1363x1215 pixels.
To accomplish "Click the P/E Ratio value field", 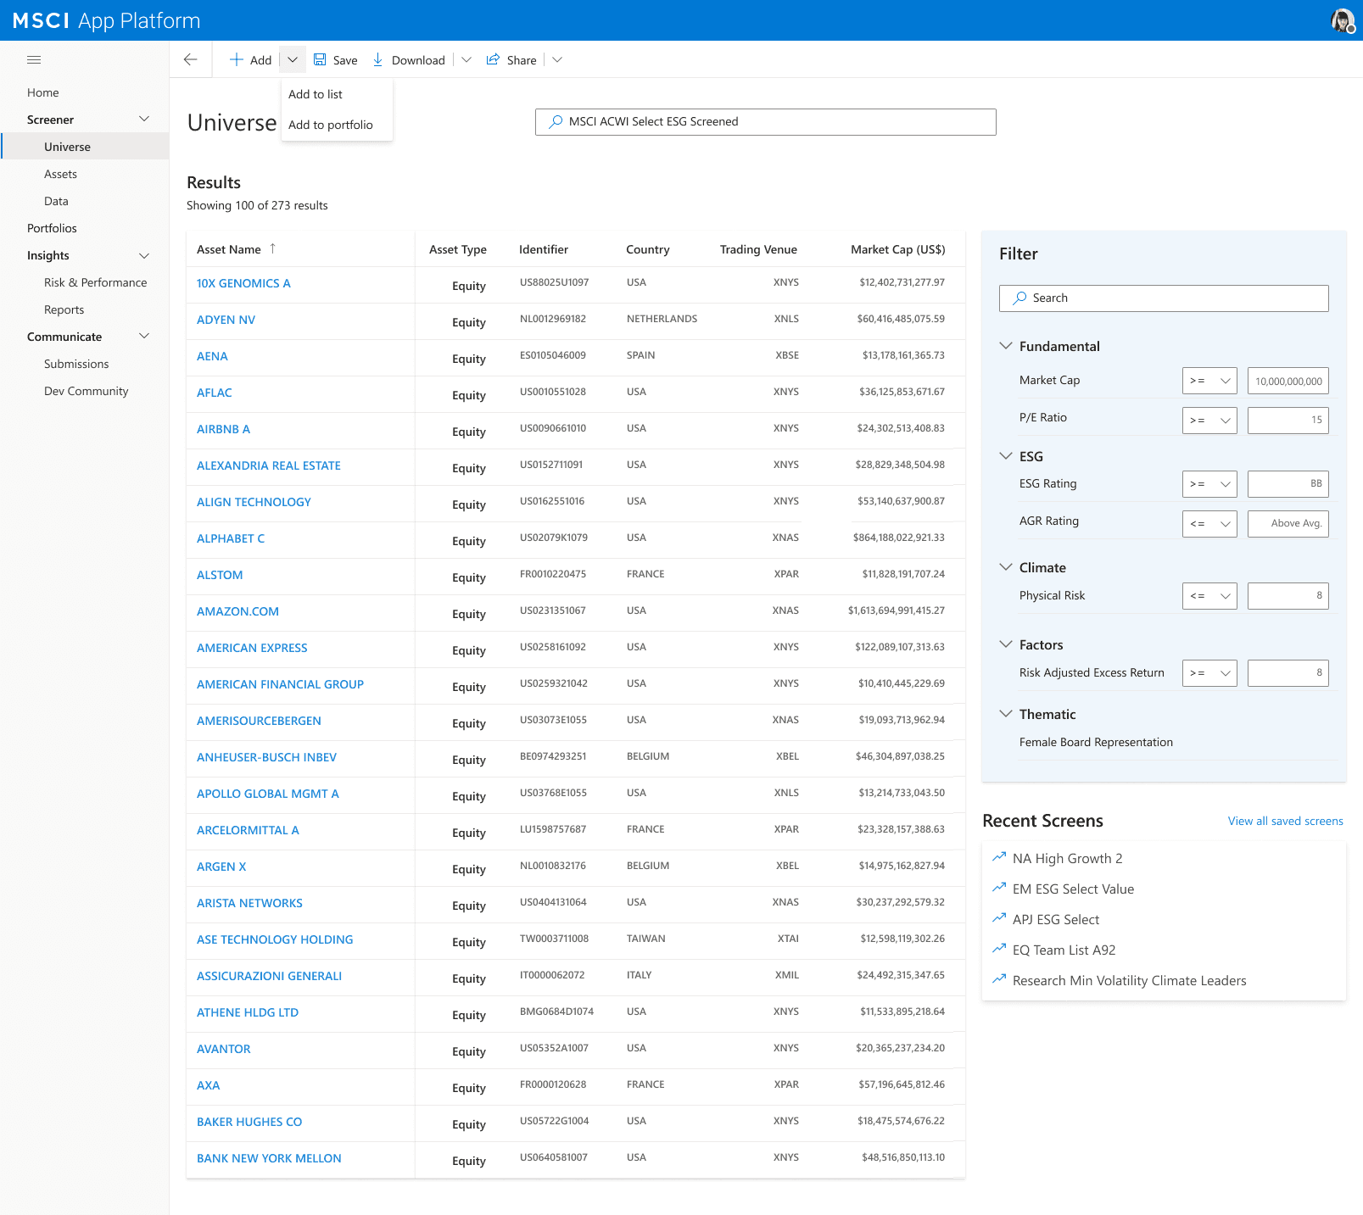I will 1288,420.
